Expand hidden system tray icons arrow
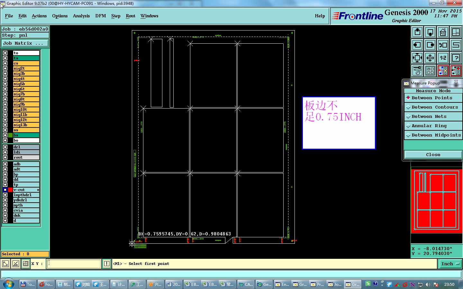Viewport: 463px width, 289px height. tap(382, 285)
